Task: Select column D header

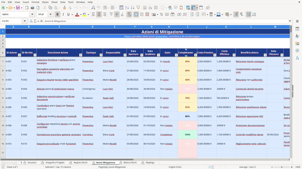Action: coord(92,27)
